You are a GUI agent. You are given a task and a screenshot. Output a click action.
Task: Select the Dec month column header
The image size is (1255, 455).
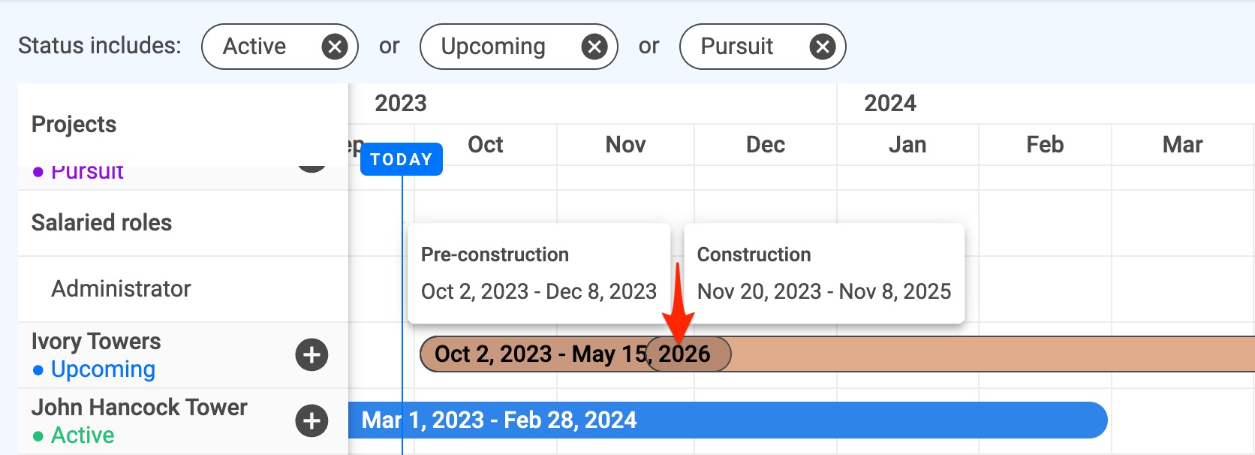pos(766,145)
